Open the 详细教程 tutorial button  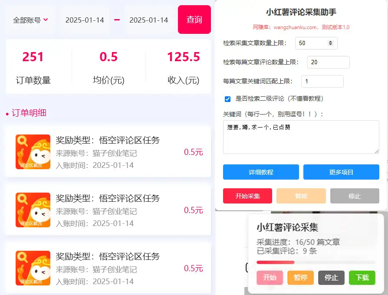[261, 172]
